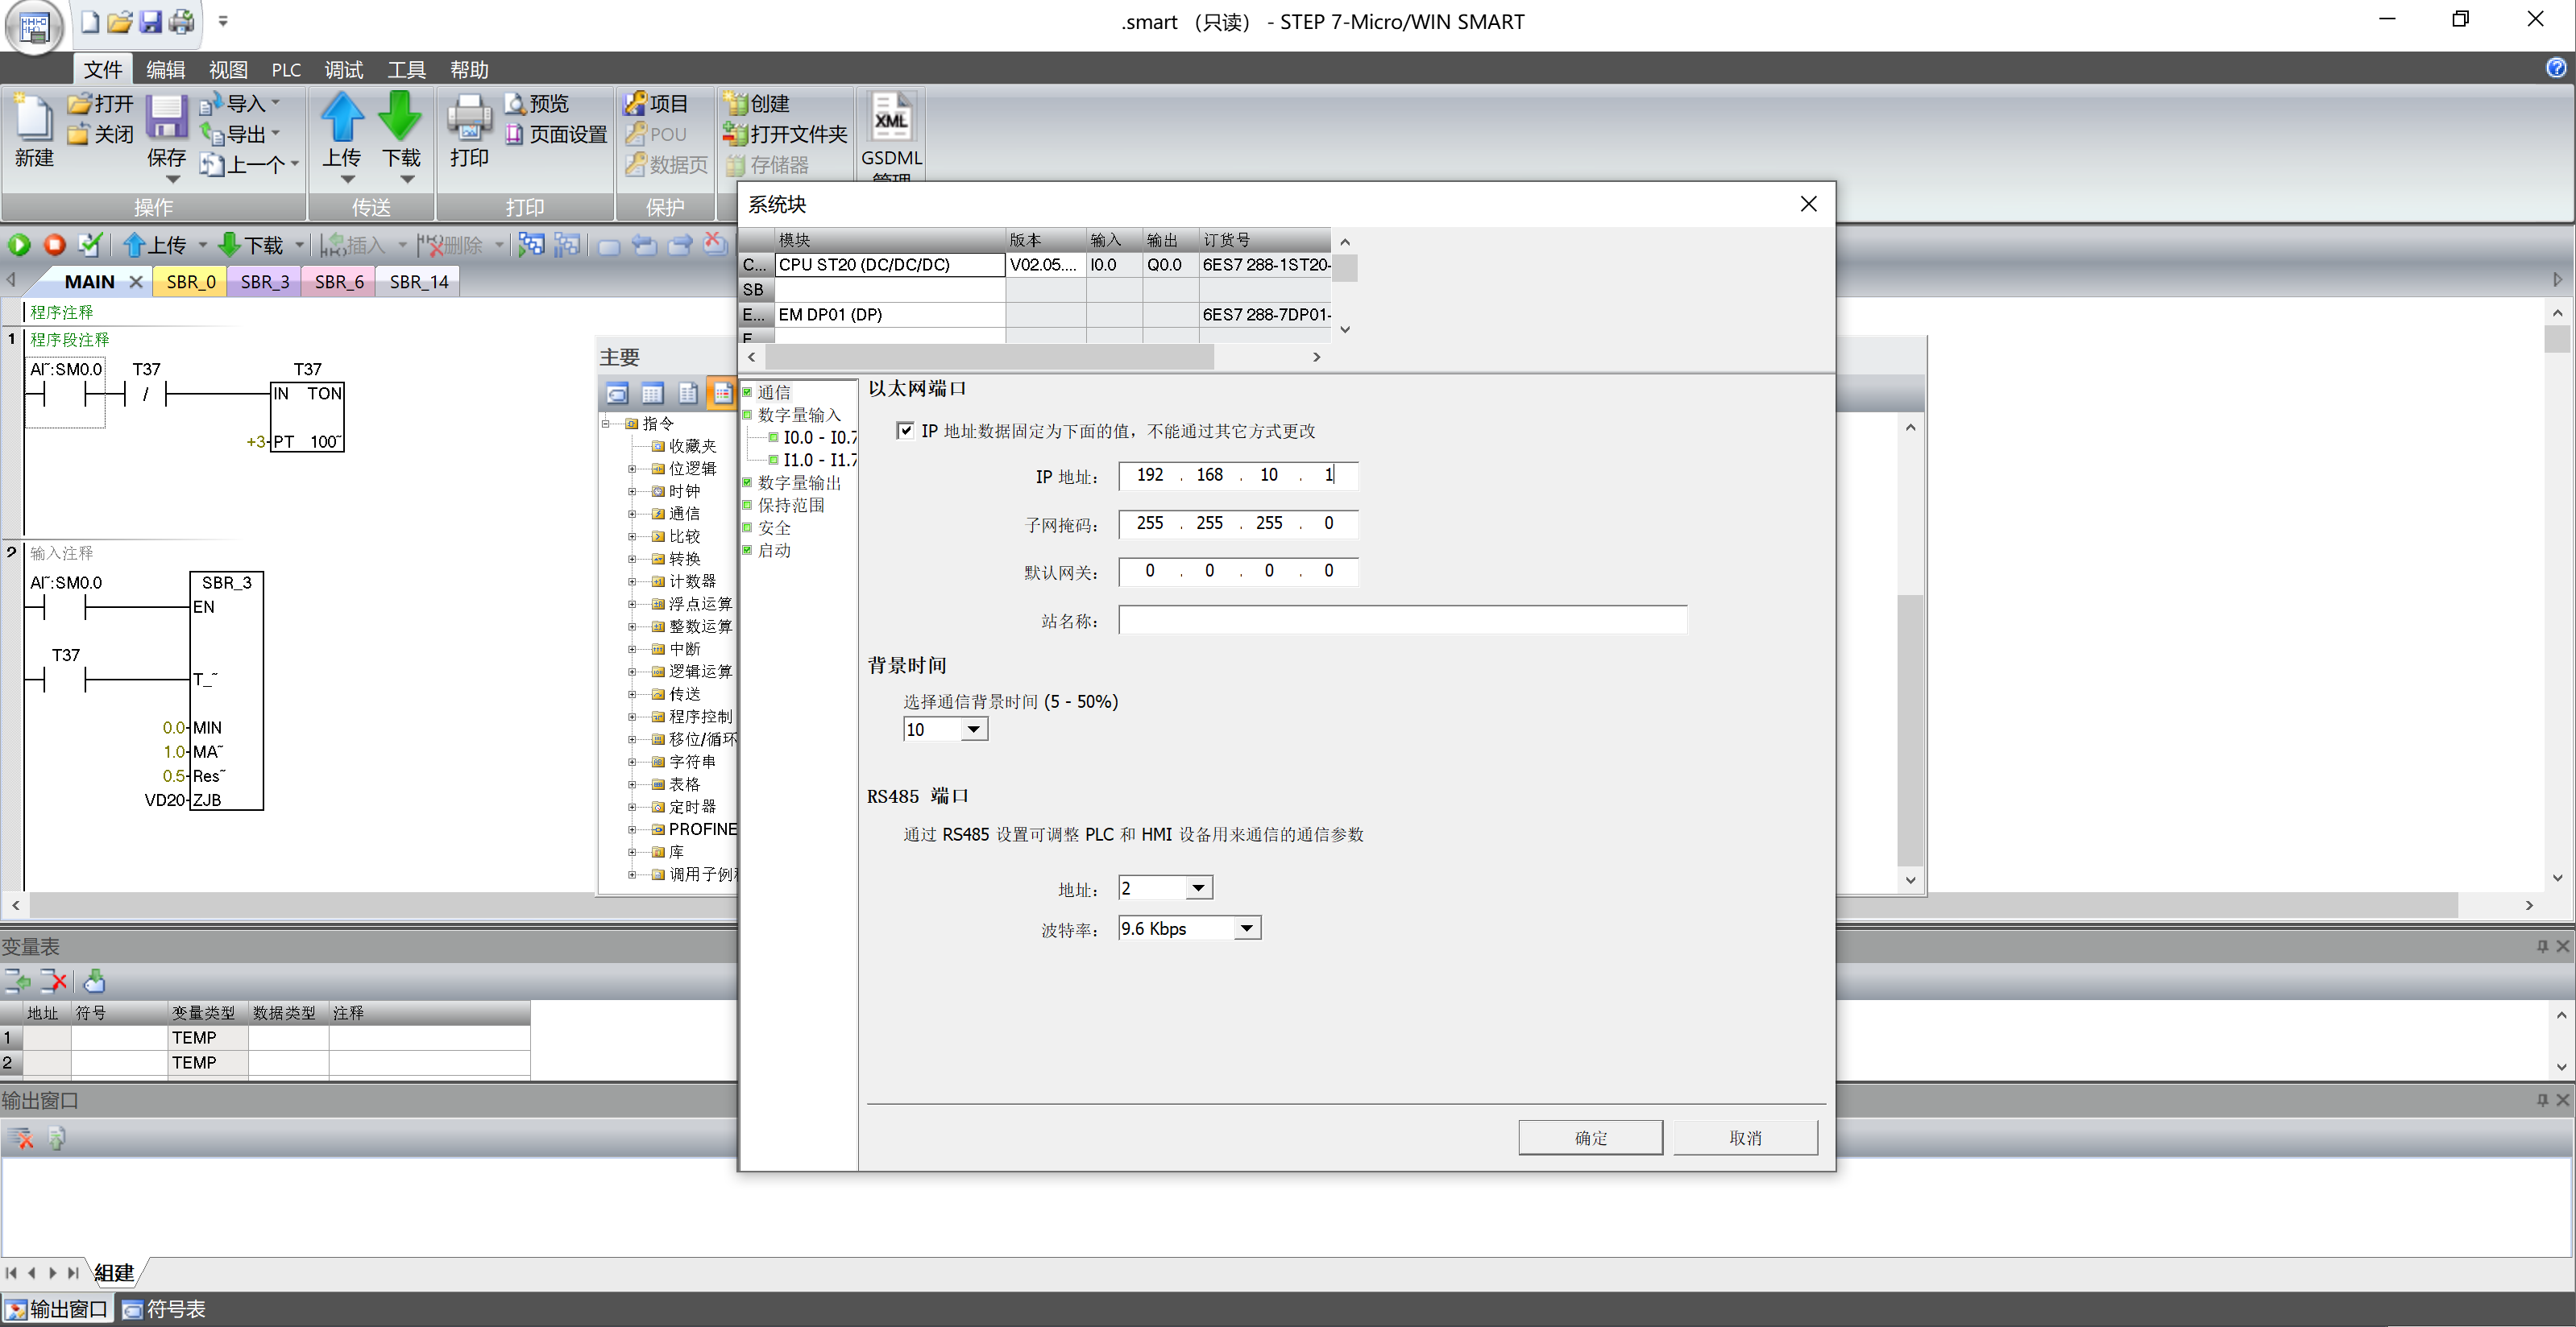
Task: Click the module table horizontal scrollbar
Action: coord(990,357)
